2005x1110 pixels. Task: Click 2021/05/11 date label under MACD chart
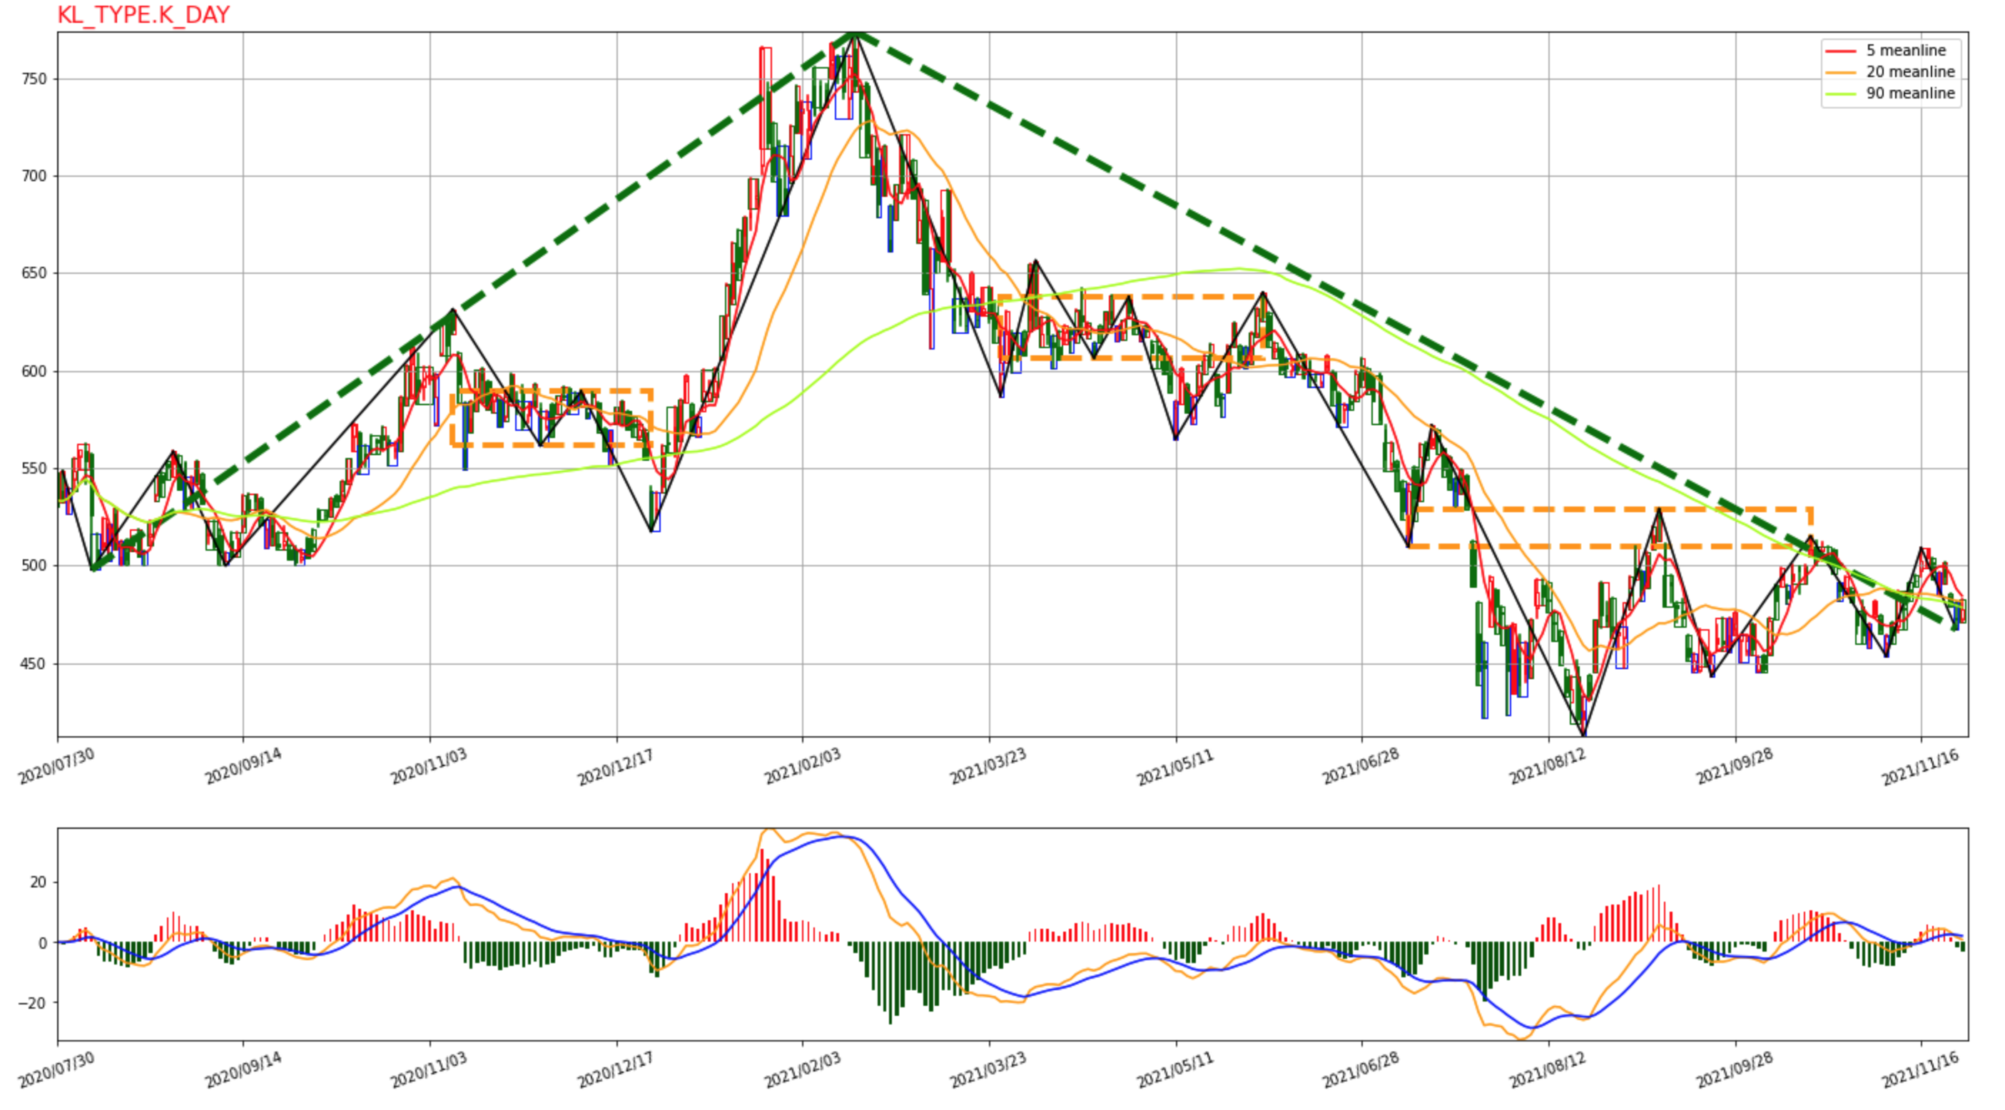click(x=1174, y=1069)
